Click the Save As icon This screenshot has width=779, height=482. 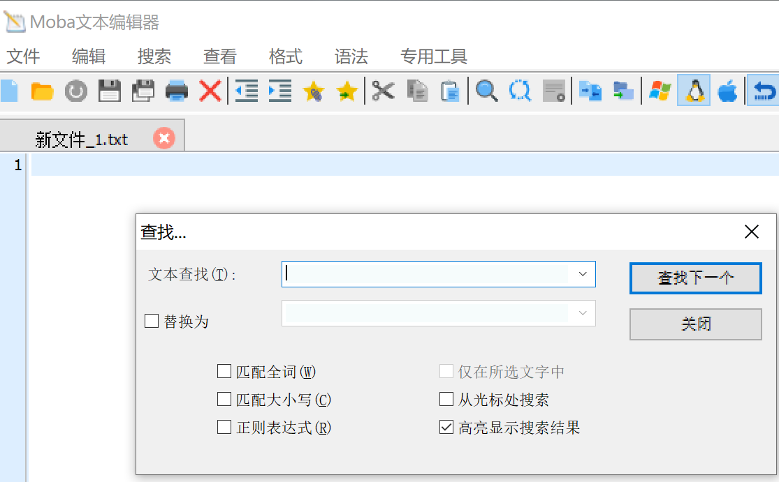143,91
